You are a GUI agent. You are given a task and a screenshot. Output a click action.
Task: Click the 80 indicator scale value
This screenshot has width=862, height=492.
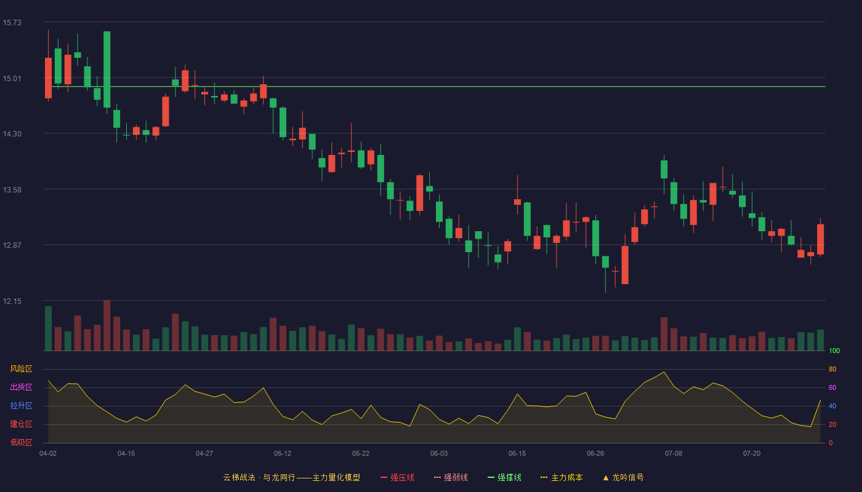point(832,370)
